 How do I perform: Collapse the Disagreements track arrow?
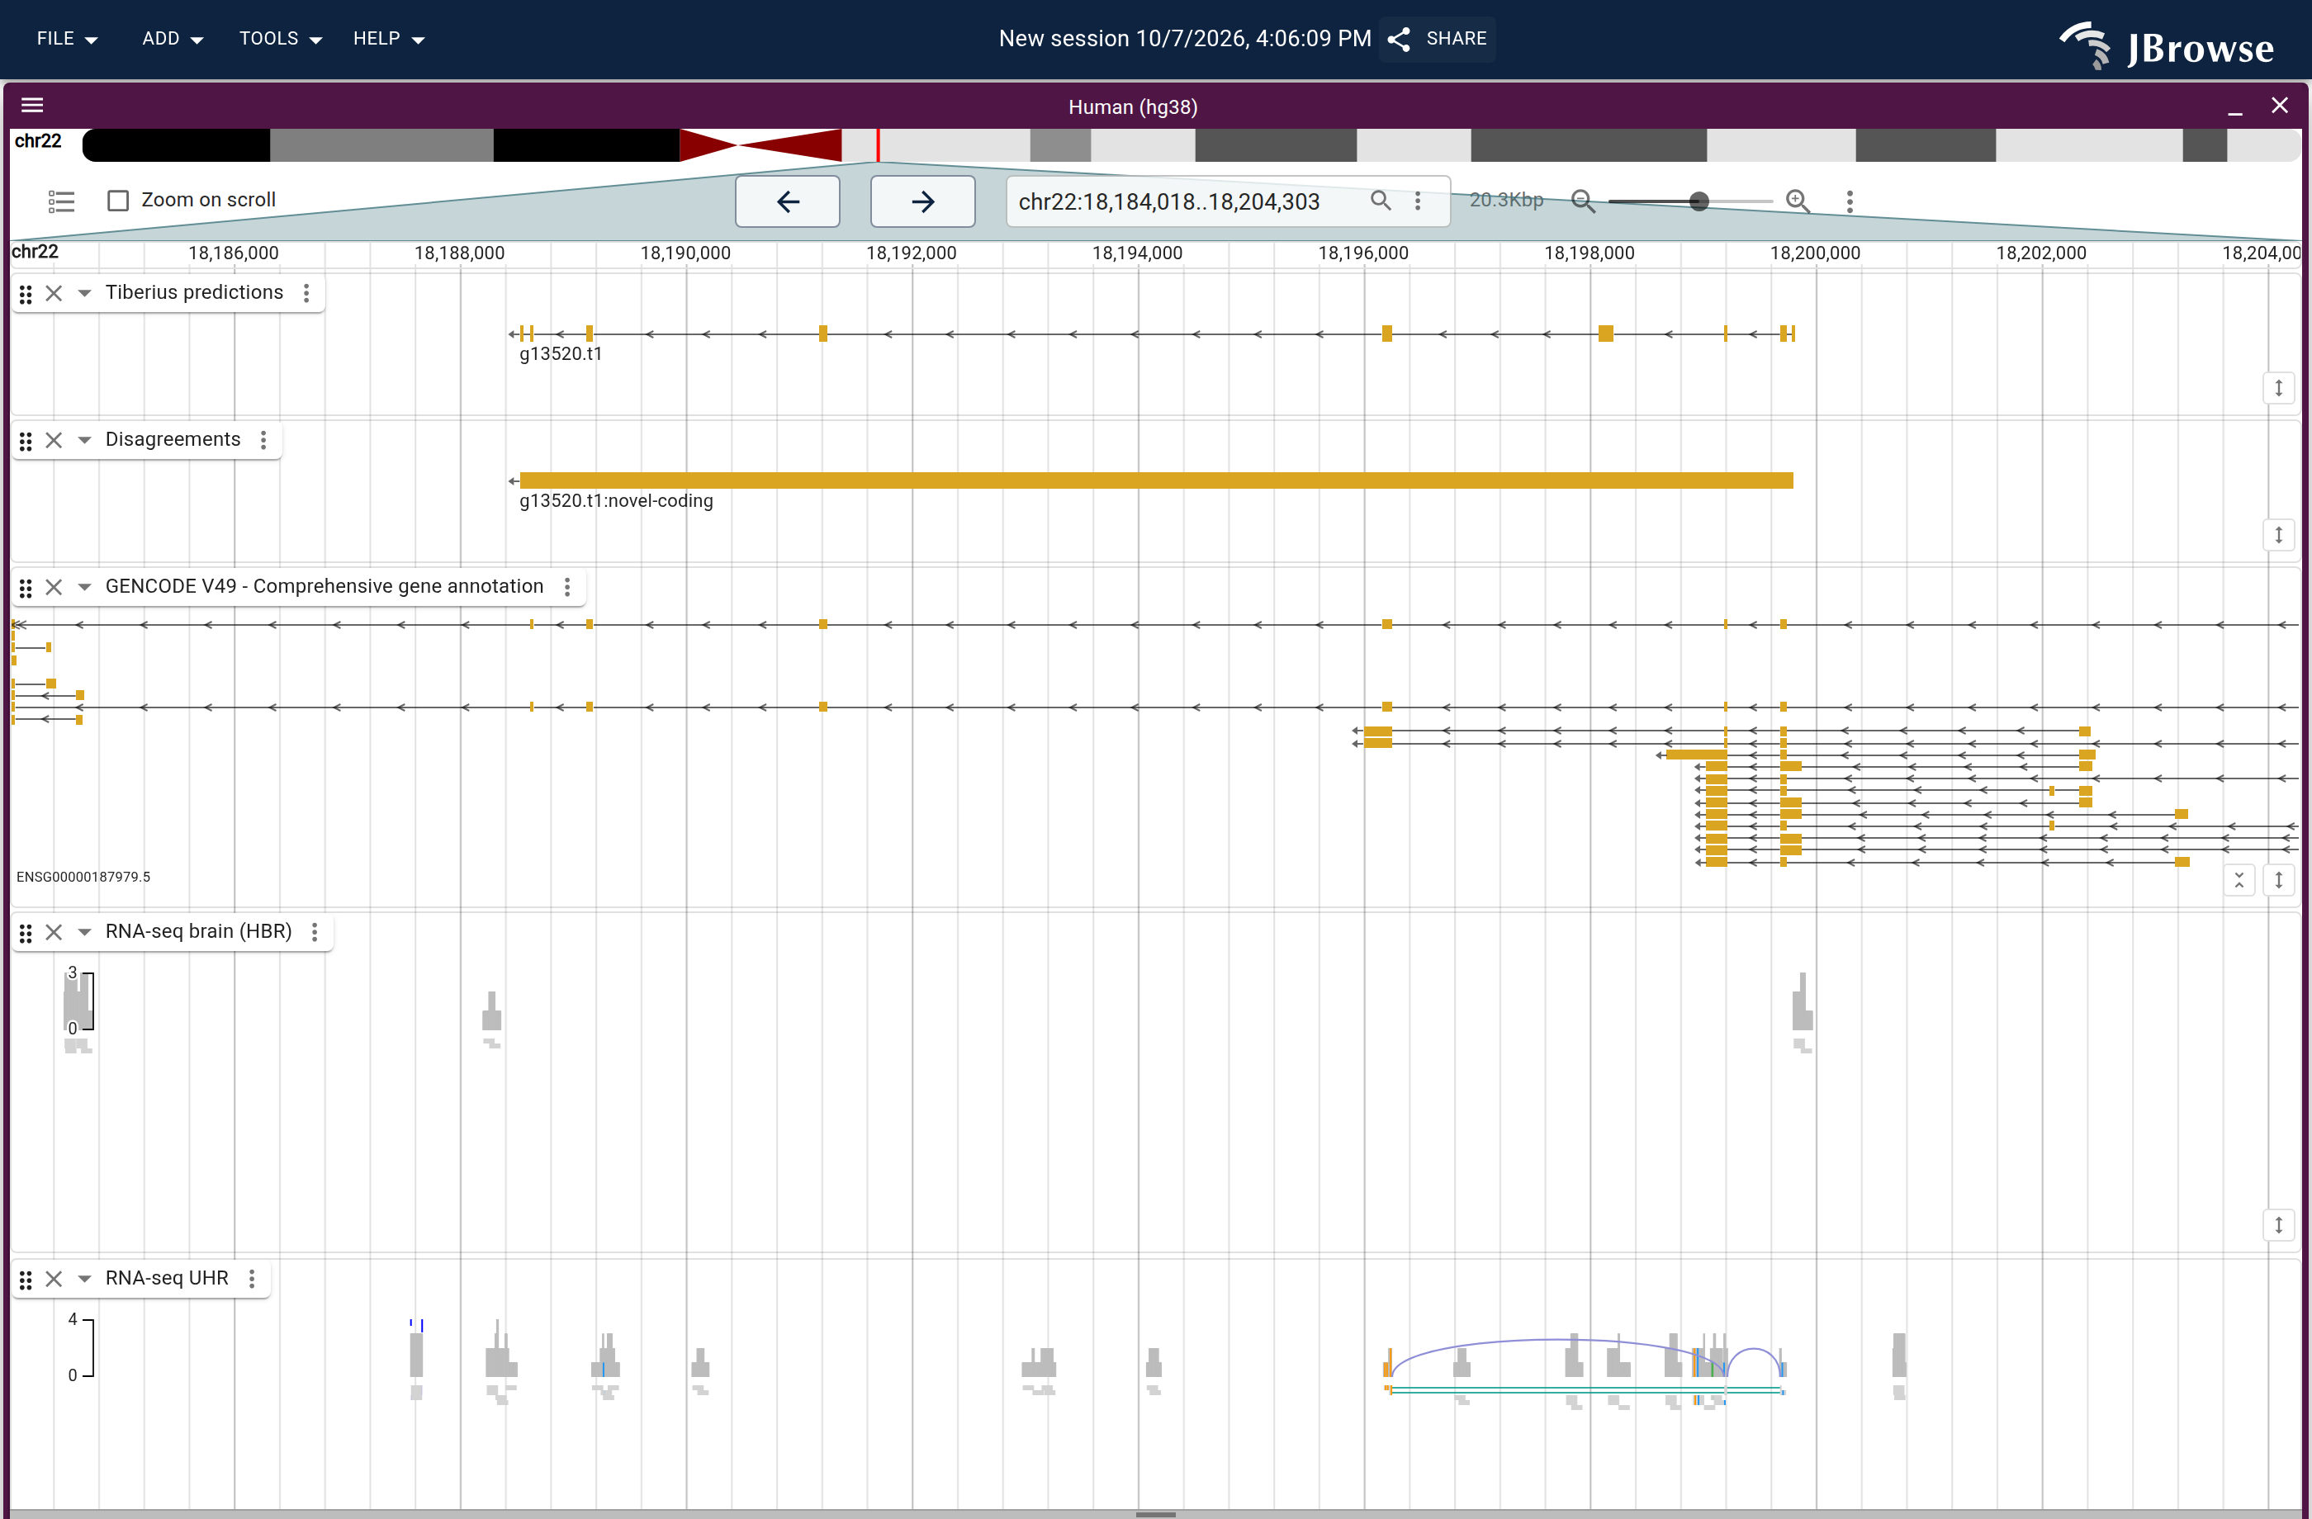(x=84, y=440)
